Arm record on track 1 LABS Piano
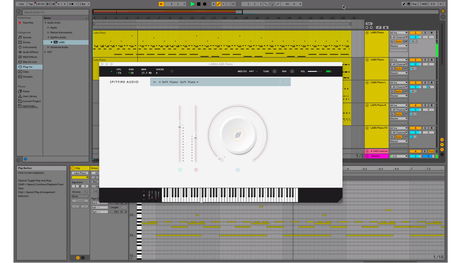The image size is (463, 263). coord(432,33)
